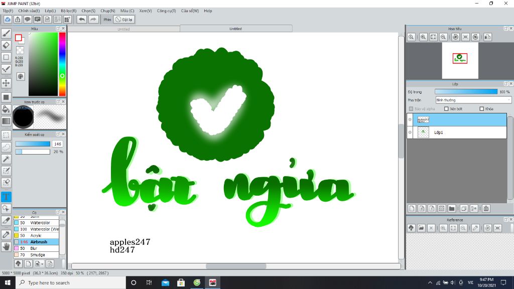Toggle the Bảo vệ alpha checkbox
Screen dimensions: 514x289
pos(411,109)
